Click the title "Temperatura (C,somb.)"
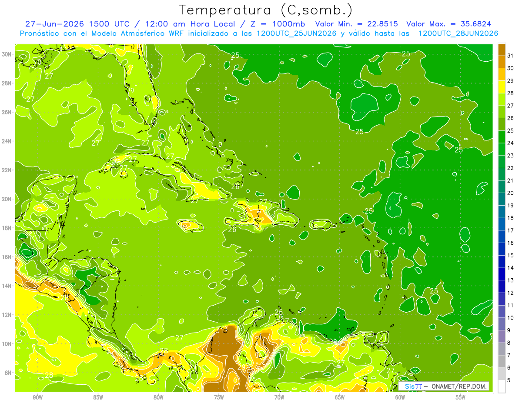Screen dimensions: 522x403 (266, 10)
